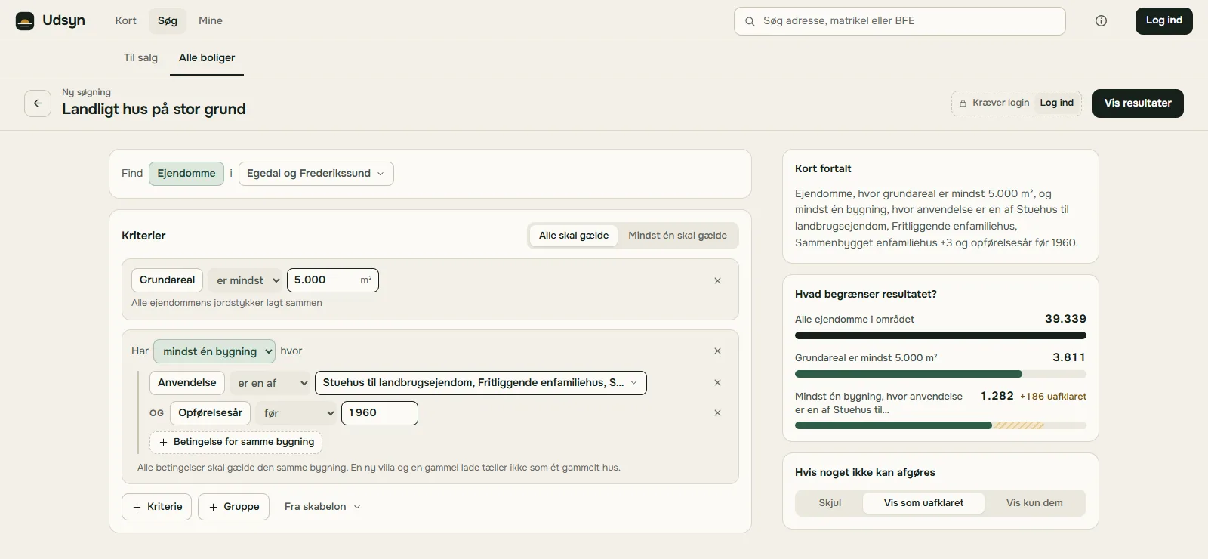Viewport: 1208px width, 559px height.
Task: Go back with the arrow button
Action: (x=38, y=103)
